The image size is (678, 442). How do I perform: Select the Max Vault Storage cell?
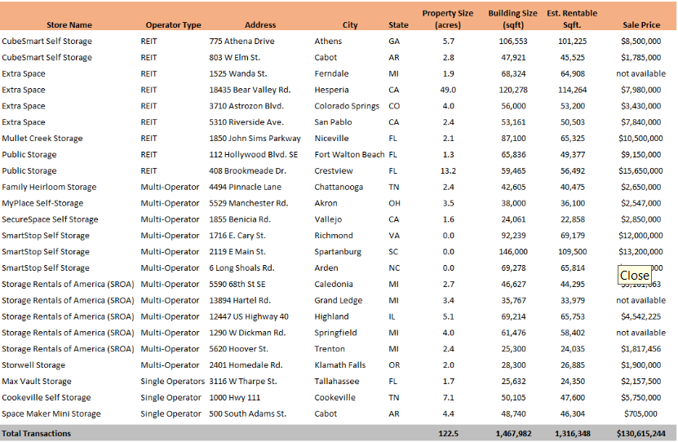37,381
